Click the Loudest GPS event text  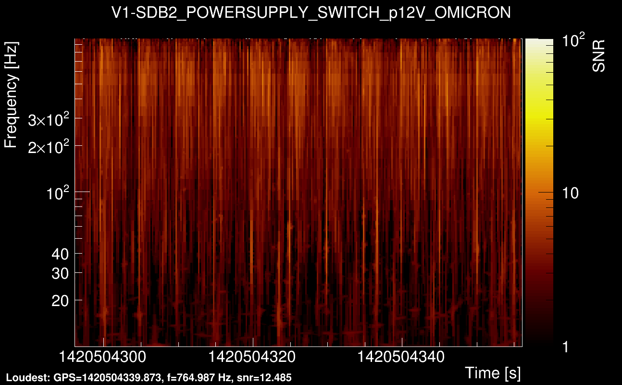149,377
